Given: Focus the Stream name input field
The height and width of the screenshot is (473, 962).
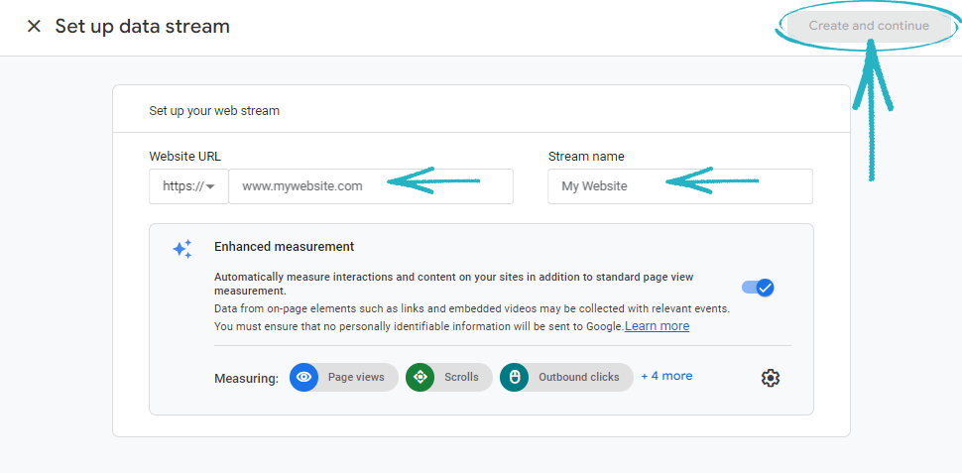Looking at the screenshot, I should (679, 186).
